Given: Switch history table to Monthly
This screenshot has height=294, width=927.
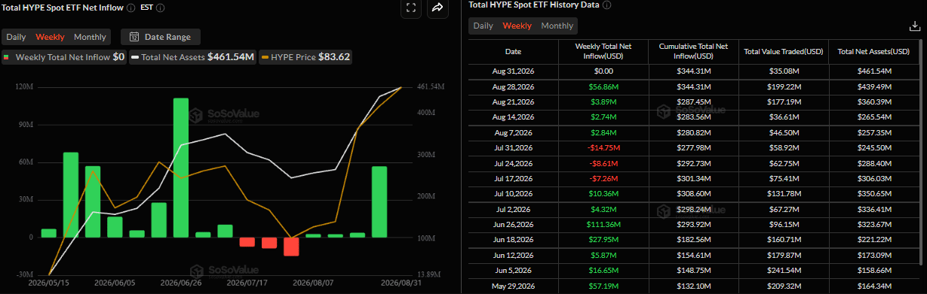Looking at the screenshot, I should [x=557, y=26].
